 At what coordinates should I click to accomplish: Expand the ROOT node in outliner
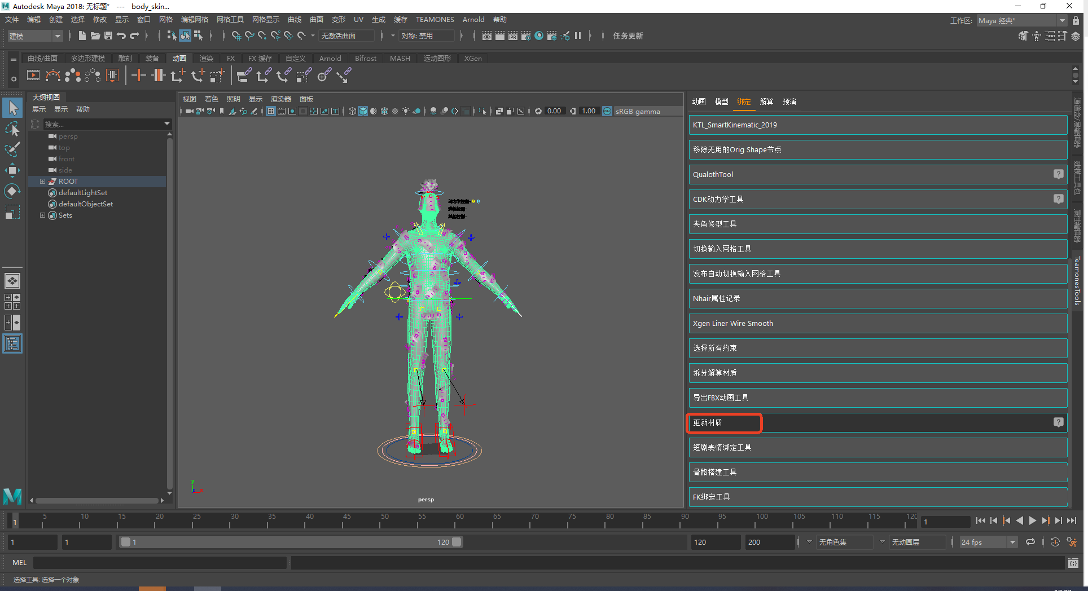(x=42, y=182)
